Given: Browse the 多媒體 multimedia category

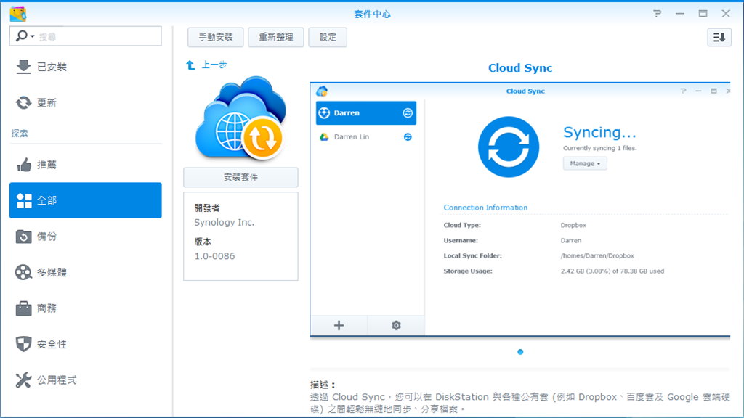Looking at the screenshot, I should 86,272.
